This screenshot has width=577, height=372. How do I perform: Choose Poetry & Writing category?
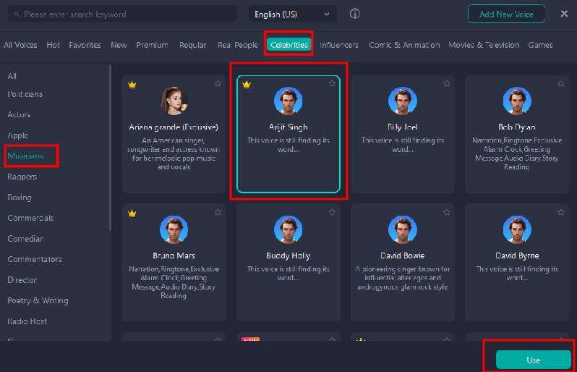tap(38, 300)
